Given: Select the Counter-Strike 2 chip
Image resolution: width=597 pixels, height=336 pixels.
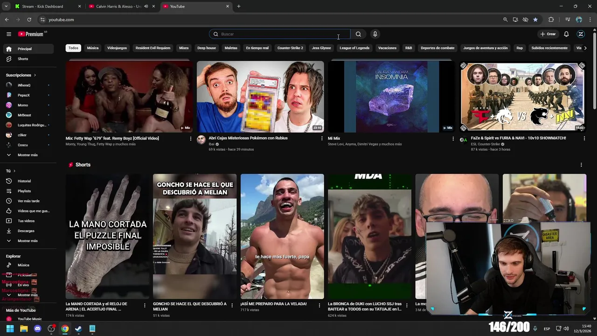Looking at the screenshot, I should [290, 48].
